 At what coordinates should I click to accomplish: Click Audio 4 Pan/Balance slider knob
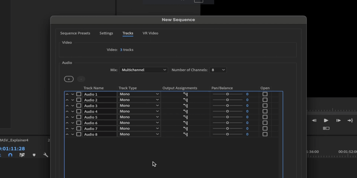click(227, 112)
